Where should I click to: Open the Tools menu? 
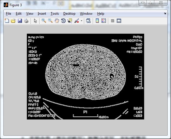[55, 14]
